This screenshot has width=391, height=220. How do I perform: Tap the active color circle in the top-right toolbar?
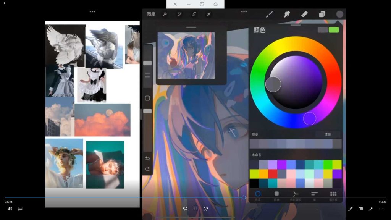pos(339,14)
